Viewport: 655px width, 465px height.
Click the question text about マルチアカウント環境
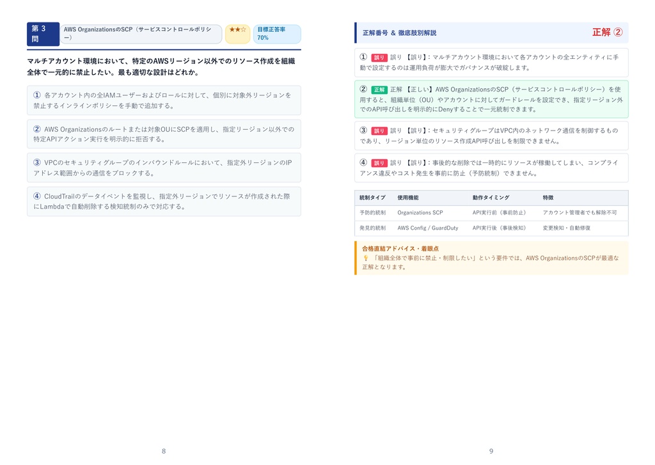(x=161, y=67)
